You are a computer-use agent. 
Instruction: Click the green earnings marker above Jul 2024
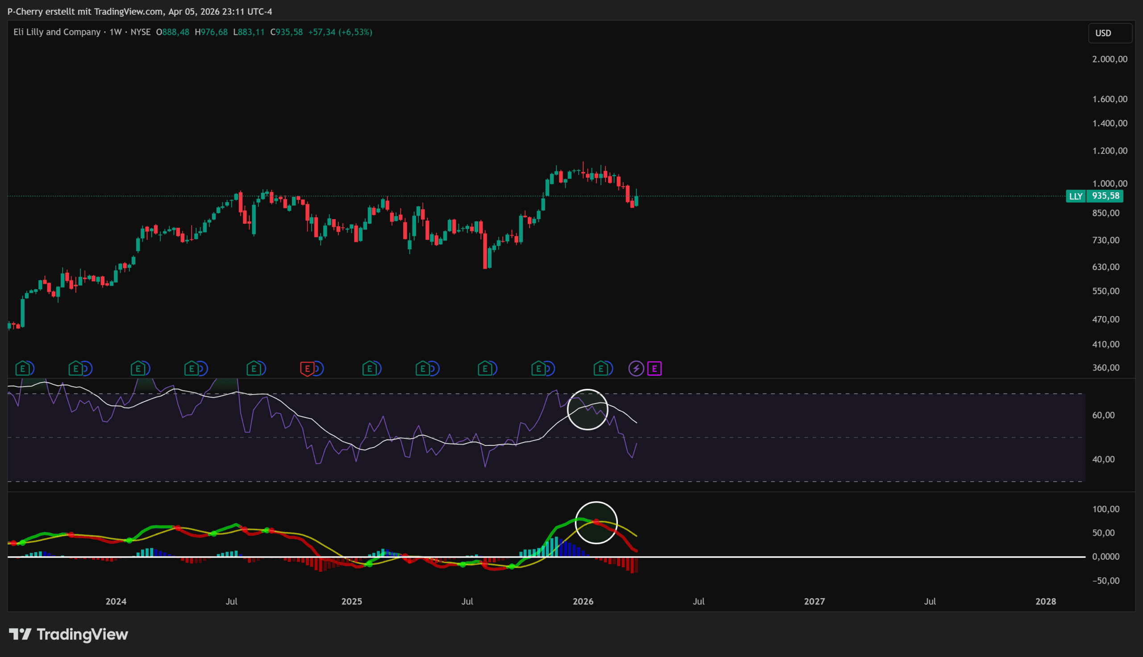pos(254,369)
